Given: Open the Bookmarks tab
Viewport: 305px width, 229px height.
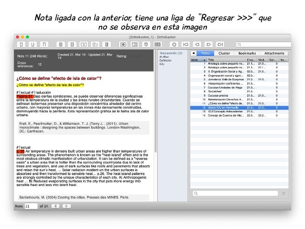Looking at the screenshot, I should (x=247, y=53).
